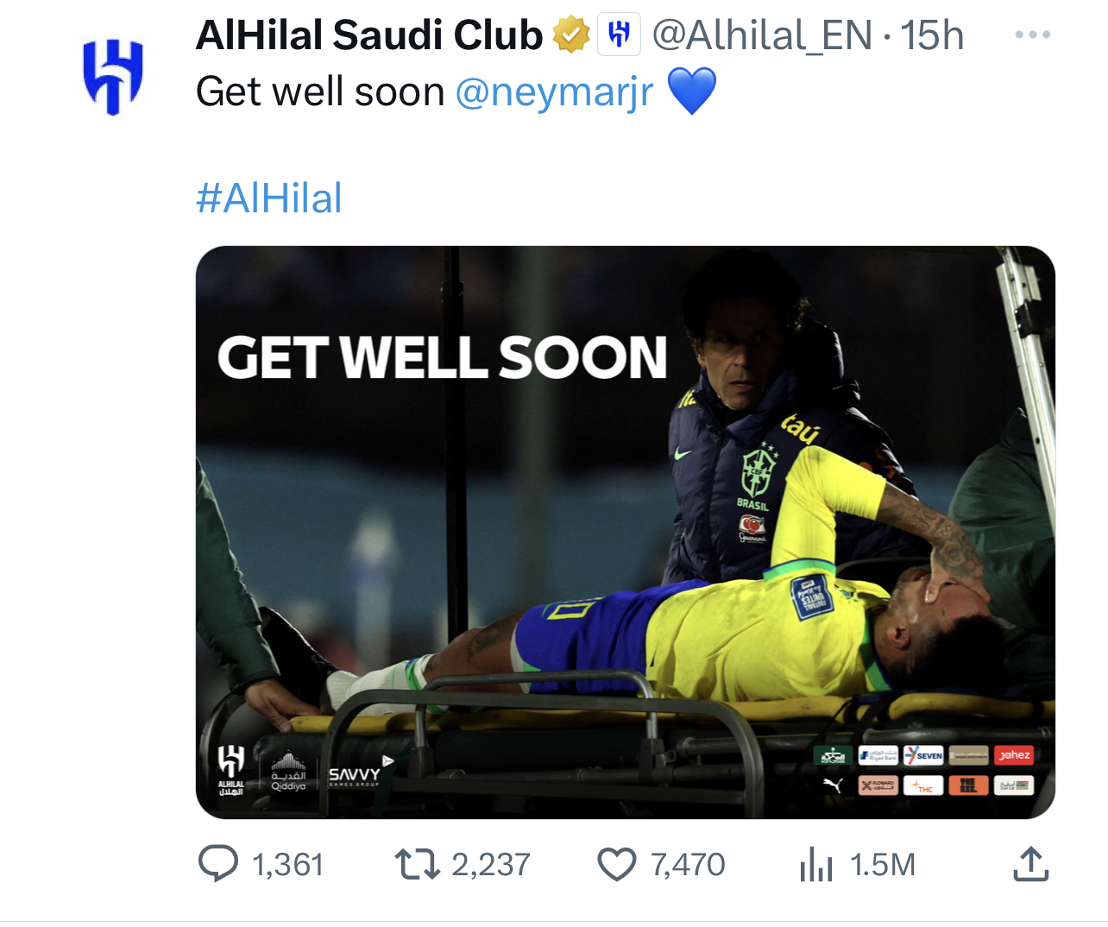
Task: Open the #AlHilal hashtag
Action: (269, 199)
